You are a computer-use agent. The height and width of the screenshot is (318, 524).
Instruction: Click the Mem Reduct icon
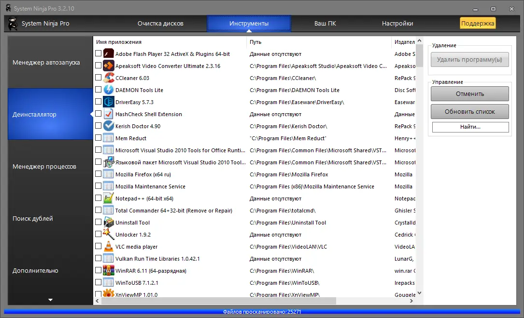pyautogui.click(x=108, y=138)
